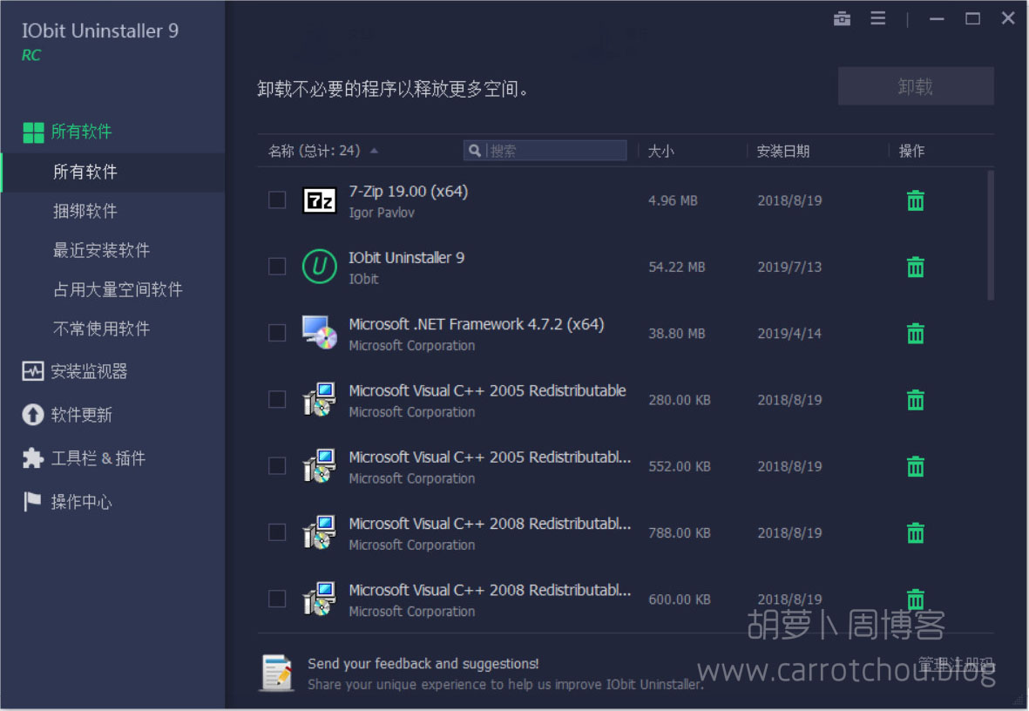
Task: Sort by the 安装日期 column header
Action: (783, 152)
